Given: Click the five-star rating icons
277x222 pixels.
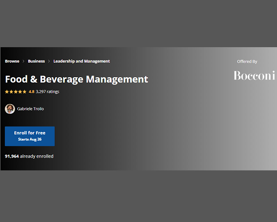Looking at the screenshot, I should tap(16, 92).
